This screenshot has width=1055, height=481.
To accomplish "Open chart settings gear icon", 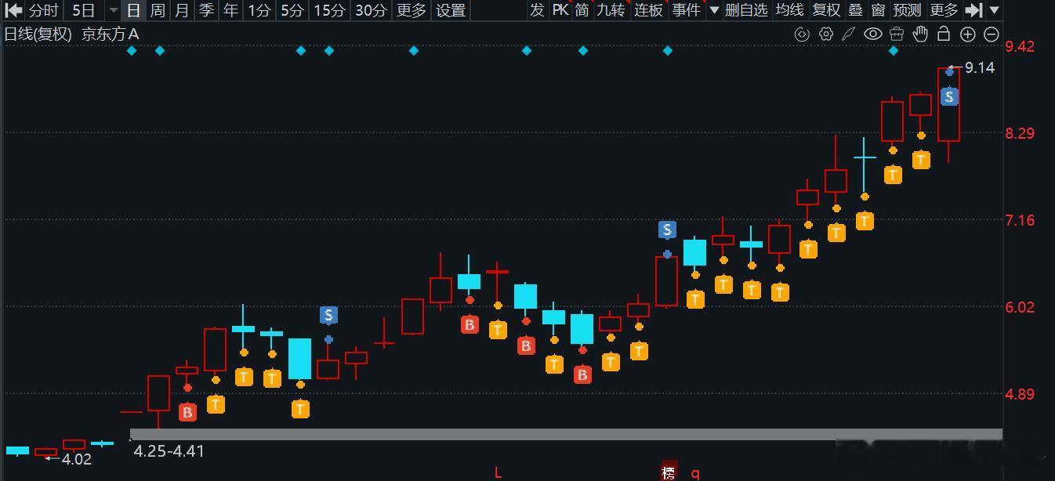I will [x=825, y=34].
